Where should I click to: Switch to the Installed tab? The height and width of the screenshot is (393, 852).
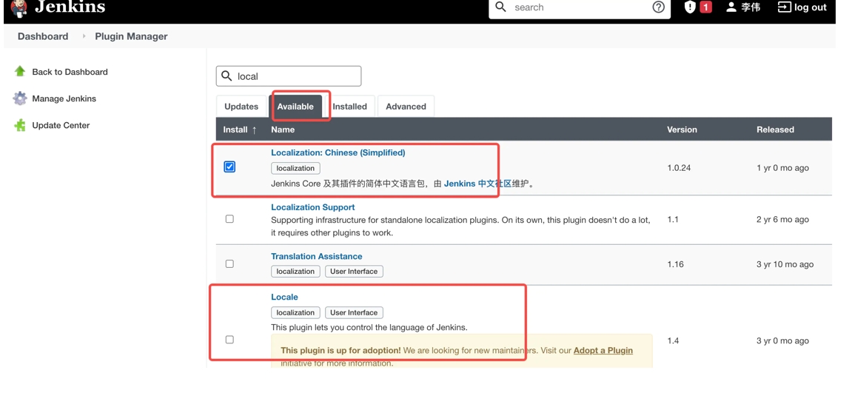349,107
